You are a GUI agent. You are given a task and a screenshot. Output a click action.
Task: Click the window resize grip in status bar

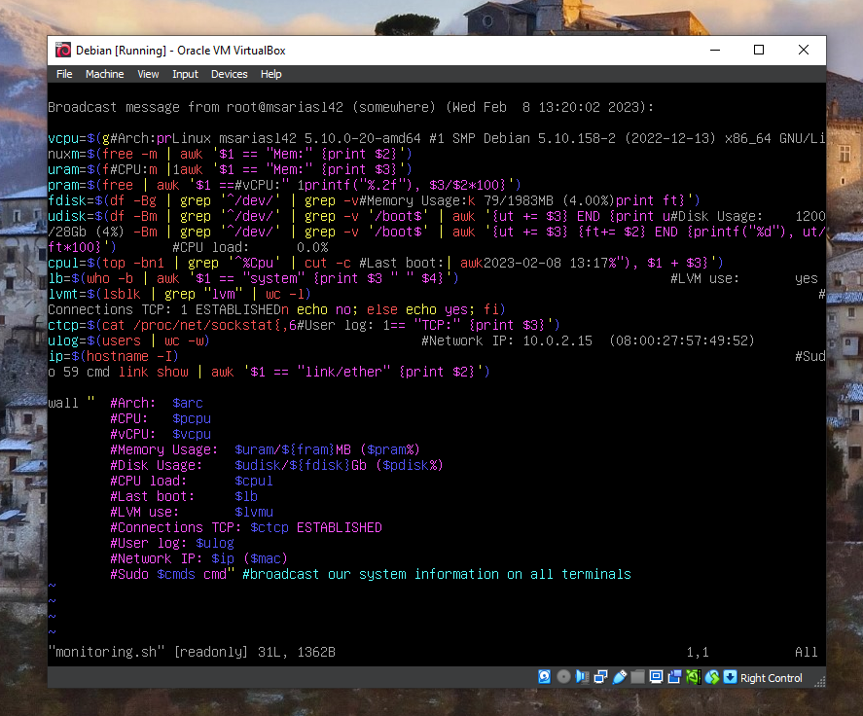coord(820,682)
